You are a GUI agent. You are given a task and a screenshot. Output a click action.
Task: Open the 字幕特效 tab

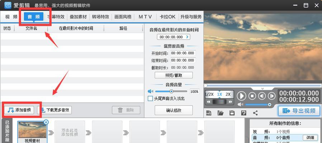click(56, 17)
